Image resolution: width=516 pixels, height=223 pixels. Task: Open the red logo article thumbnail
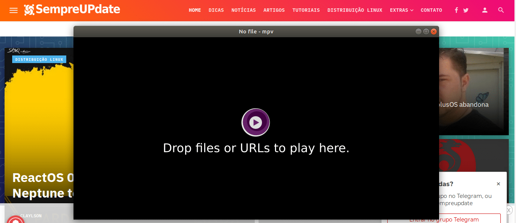point(473,155)
